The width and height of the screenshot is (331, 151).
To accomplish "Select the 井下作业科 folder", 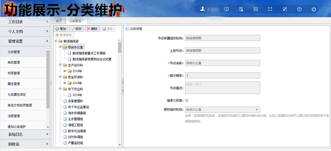I will click(73, 89).
